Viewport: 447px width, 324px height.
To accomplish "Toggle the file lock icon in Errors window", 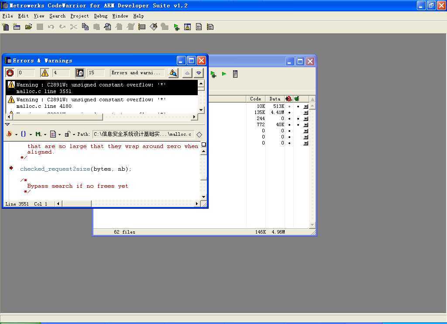I will coord(67,134).
